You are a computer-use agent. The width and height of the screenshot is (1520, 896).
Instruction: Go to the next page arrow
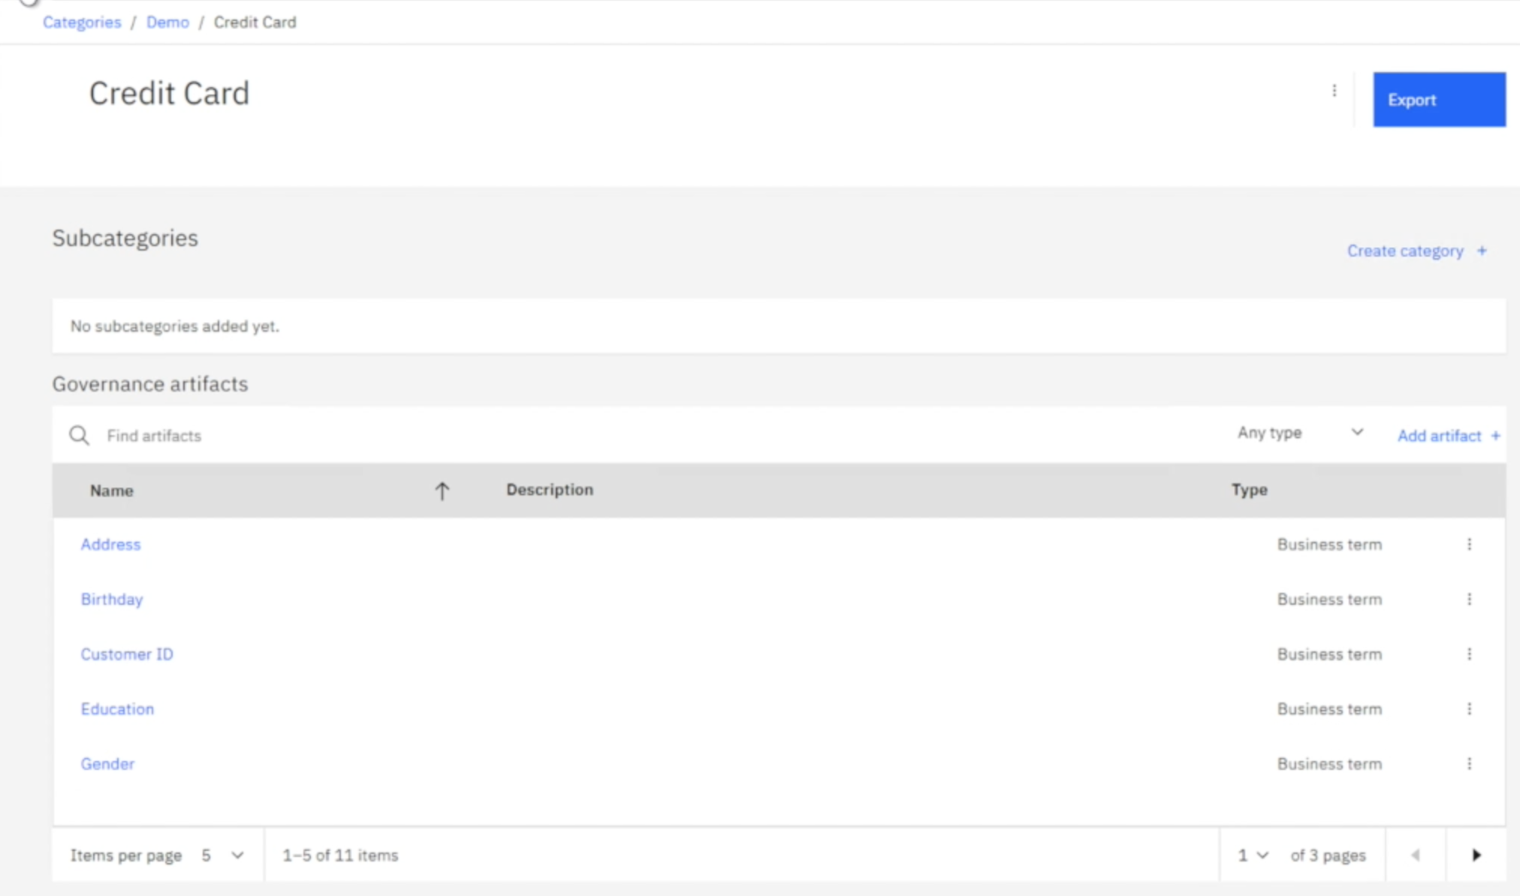coord(1476,855)
